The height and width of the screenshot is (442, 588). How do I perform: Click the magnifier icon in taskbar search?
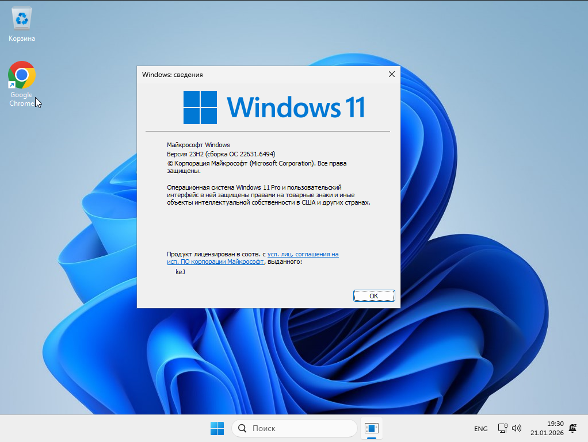tap(242, 428)
